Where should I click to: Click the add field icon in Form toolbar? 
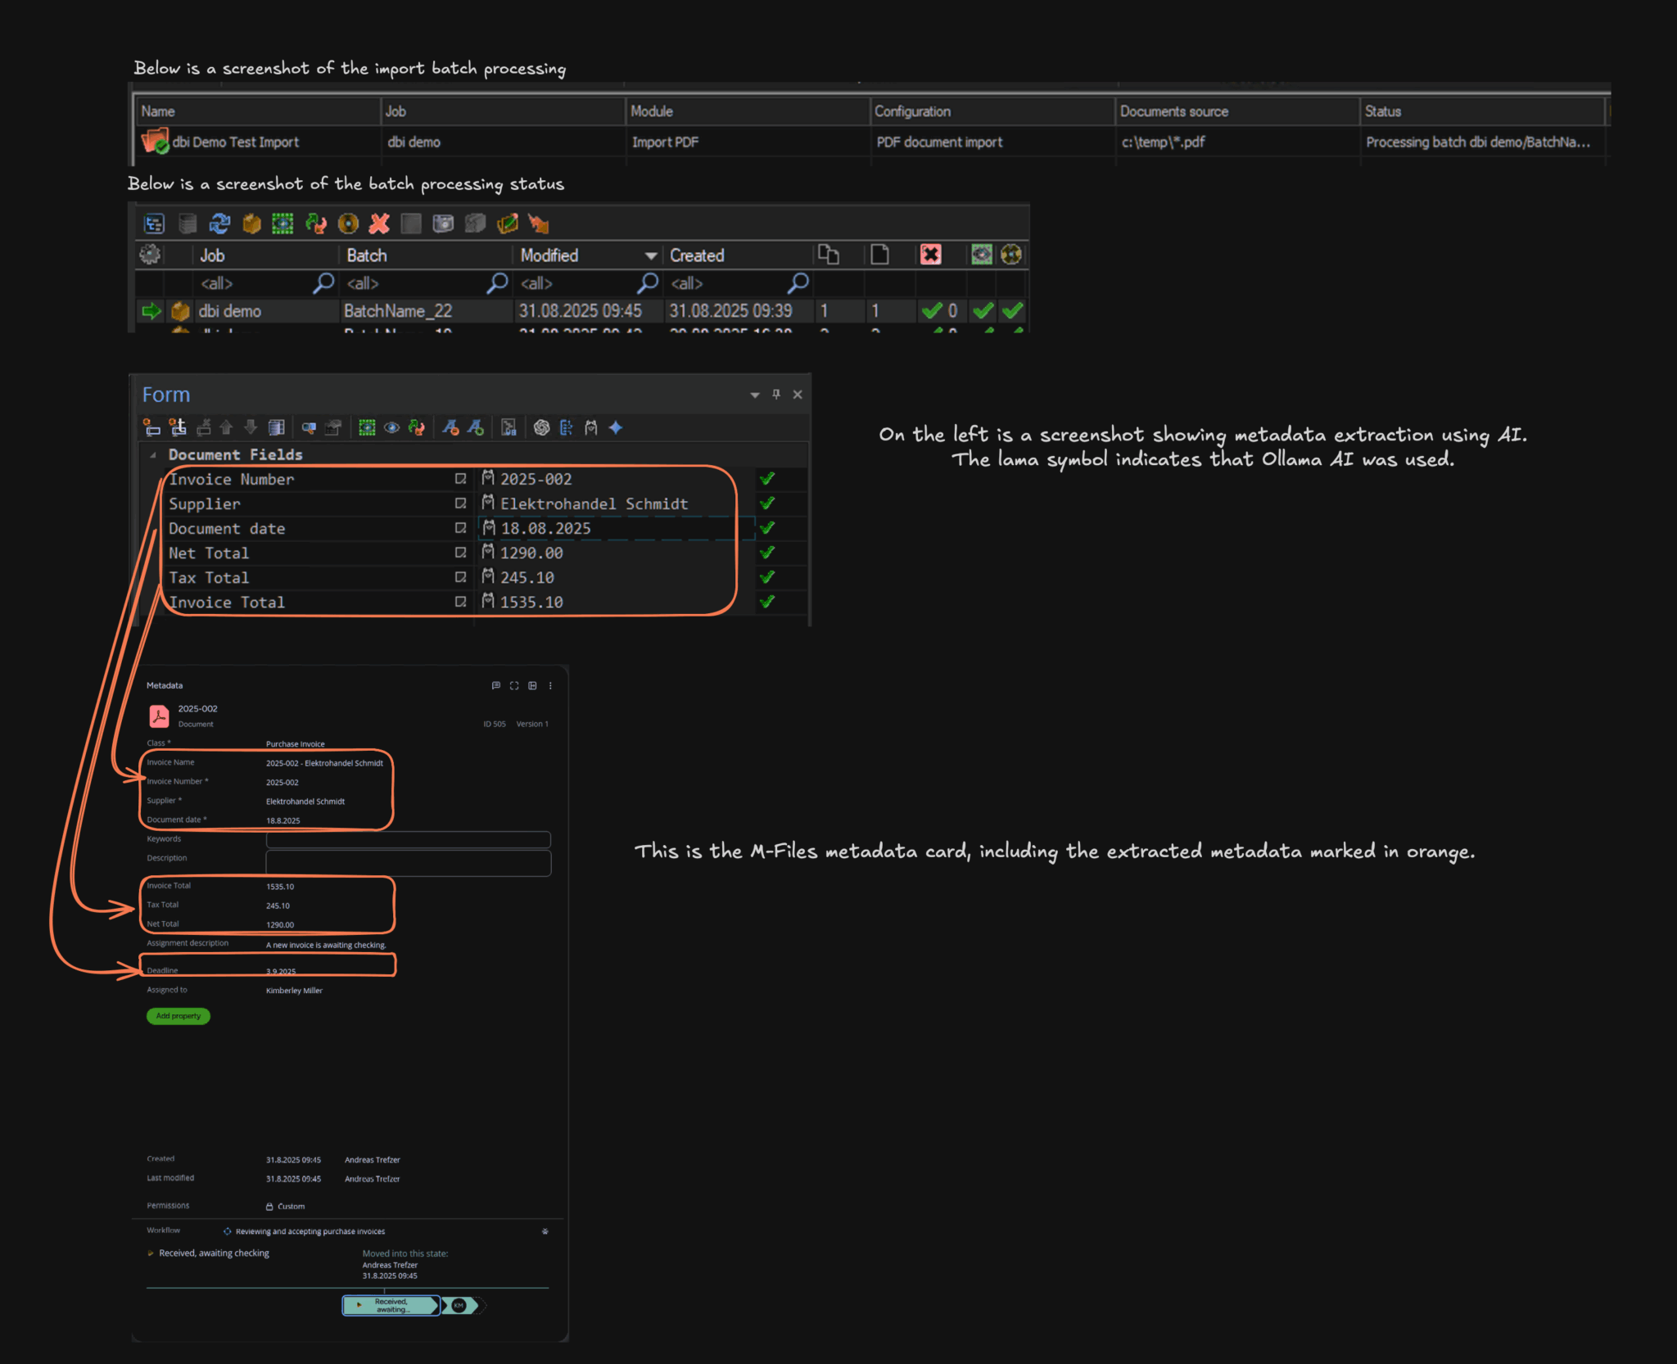click(151, 427)
